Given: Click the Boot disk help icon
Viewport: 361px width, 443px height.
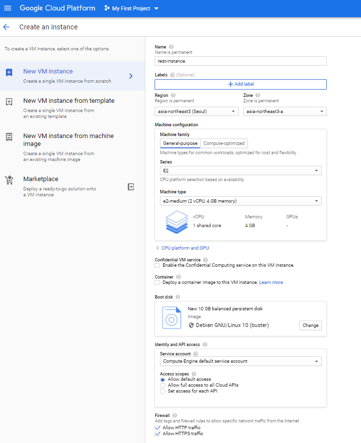Looking at the screenshot, I should point(178,297).
